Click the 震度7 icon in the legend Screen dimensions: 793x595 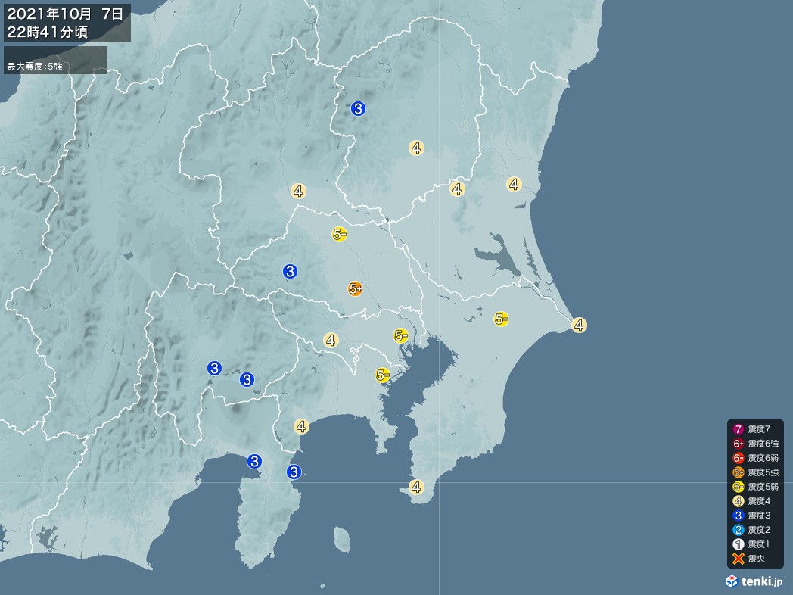[x=739, y=429]
